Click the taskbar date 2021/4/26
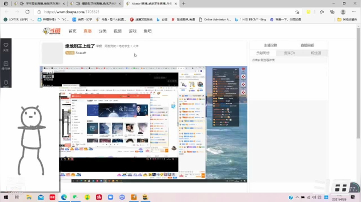Screen dimensions: 361x202 point(339,199)
